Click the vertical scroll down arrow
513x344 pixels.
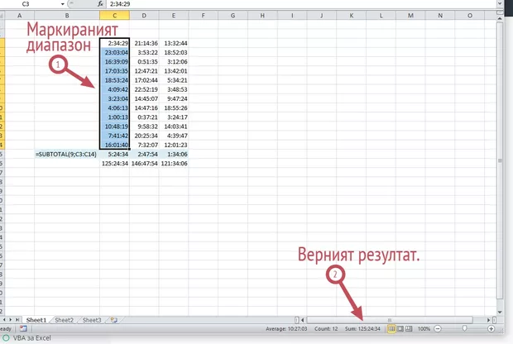(x=500, y=312)
